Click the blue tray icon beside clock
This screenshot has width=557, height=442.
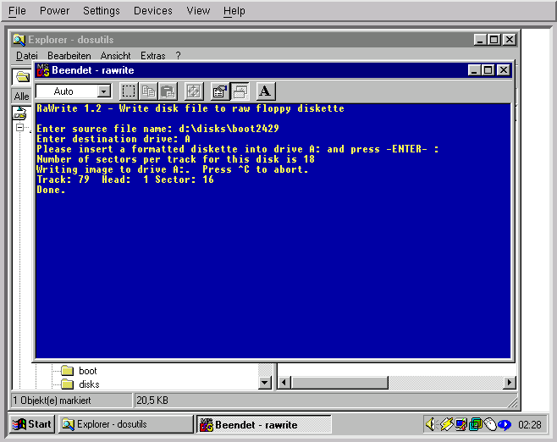click(505, 424)
